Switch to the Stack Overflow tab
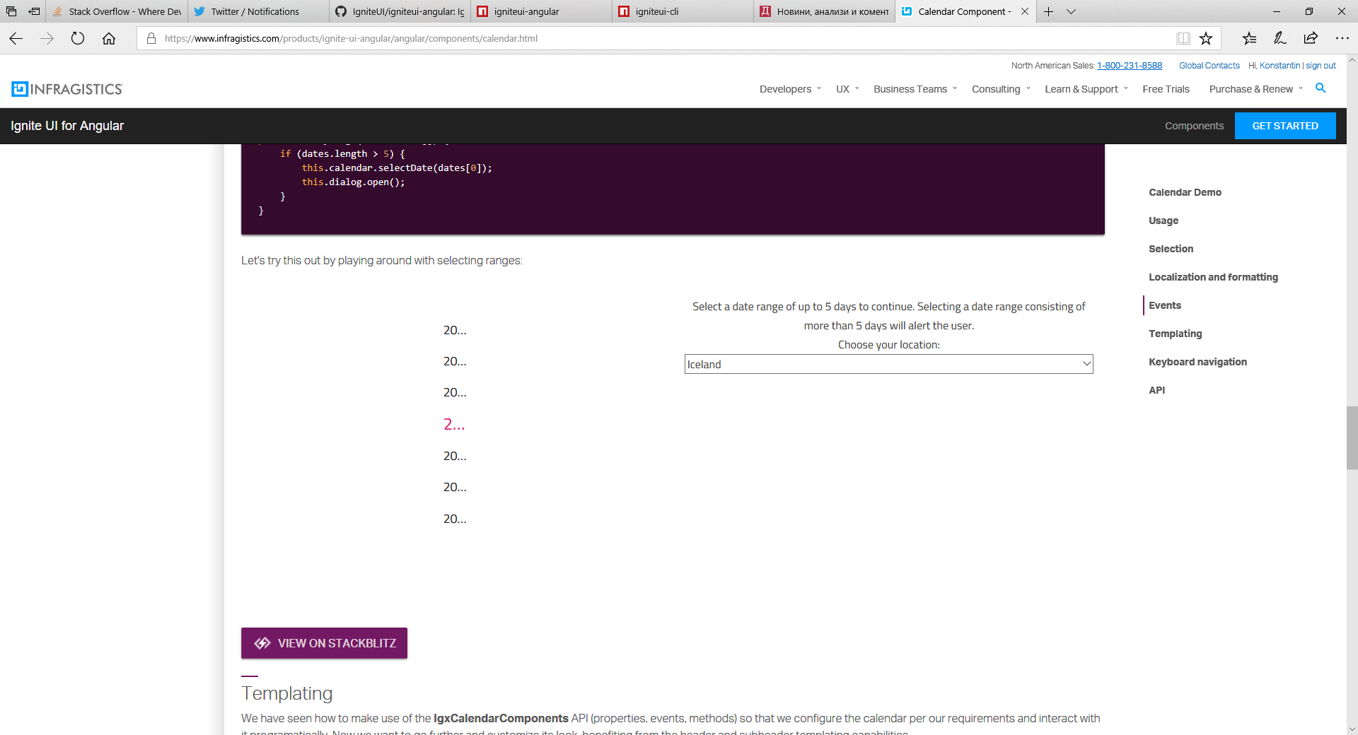This screenshot has height=735, width=1358. point(117,11)
